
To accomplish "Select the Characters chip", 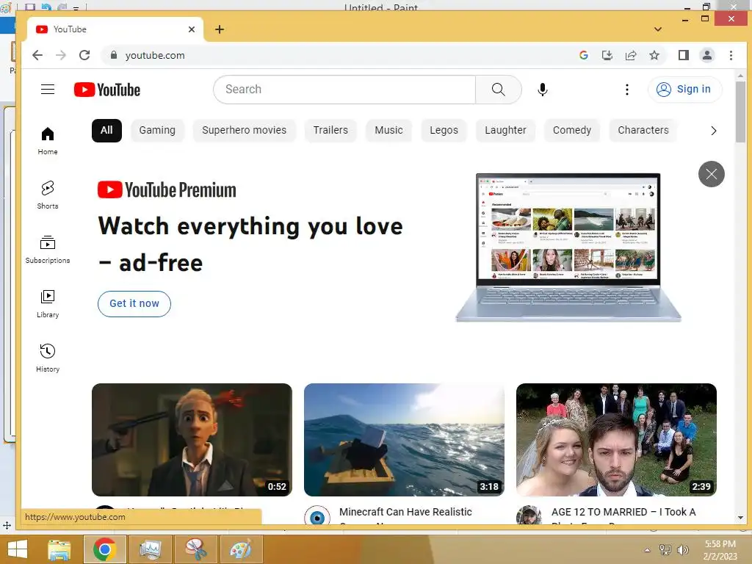I will [643, 131].
